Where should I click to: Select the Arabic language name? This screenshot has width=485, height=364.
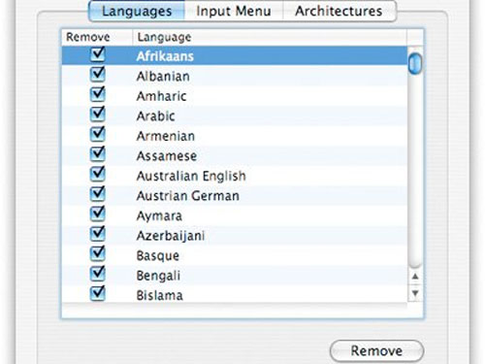tap(155, 116)
